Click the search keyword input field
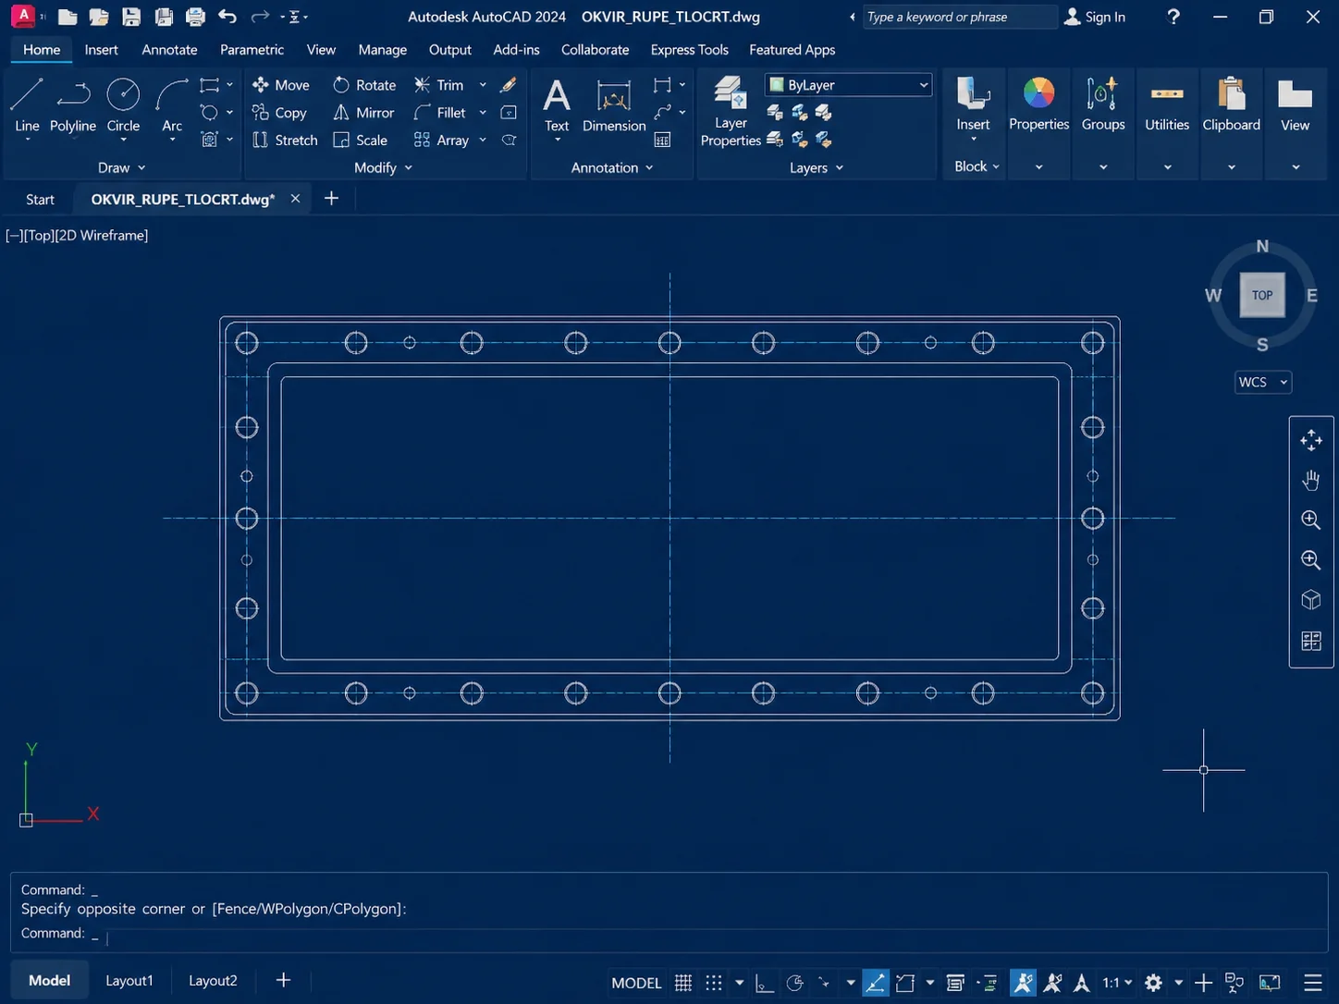Screen dimensions: 1339x1004 point(958,17)
